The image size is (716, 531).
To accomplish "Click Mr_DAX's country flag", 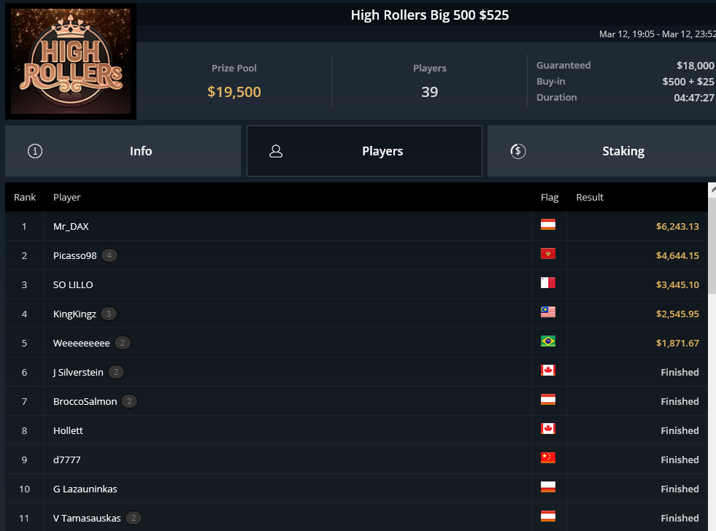I will click(x=548, y=225).
